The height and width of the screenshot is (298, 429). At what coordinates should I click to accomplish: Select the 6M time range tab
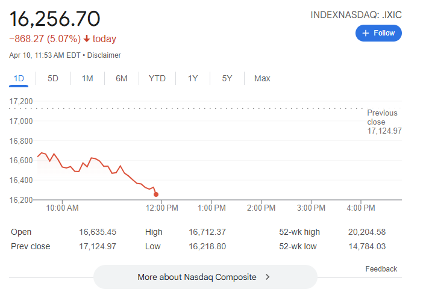[x=122, y=78]
